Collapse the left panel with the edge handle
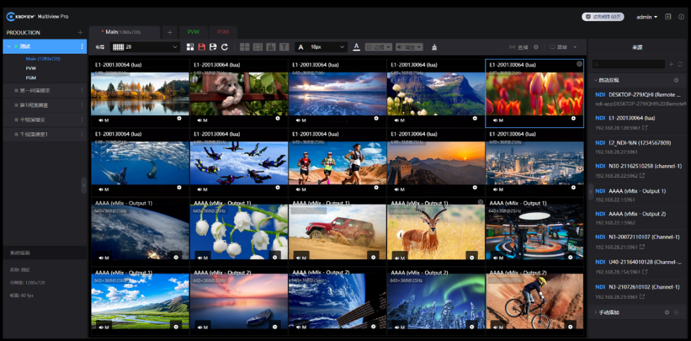This screenshot has width=691, height=341. click(x=84, y=185)
